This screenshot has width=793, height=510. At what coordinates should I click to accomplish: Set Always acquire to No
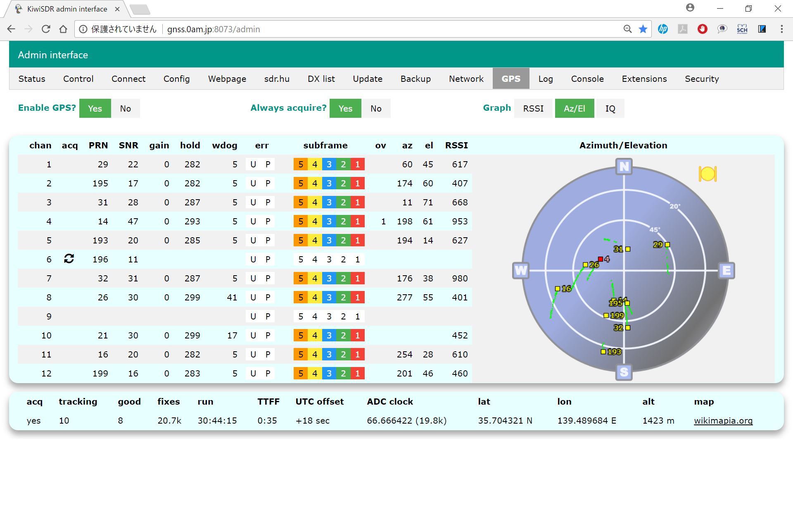376,108
